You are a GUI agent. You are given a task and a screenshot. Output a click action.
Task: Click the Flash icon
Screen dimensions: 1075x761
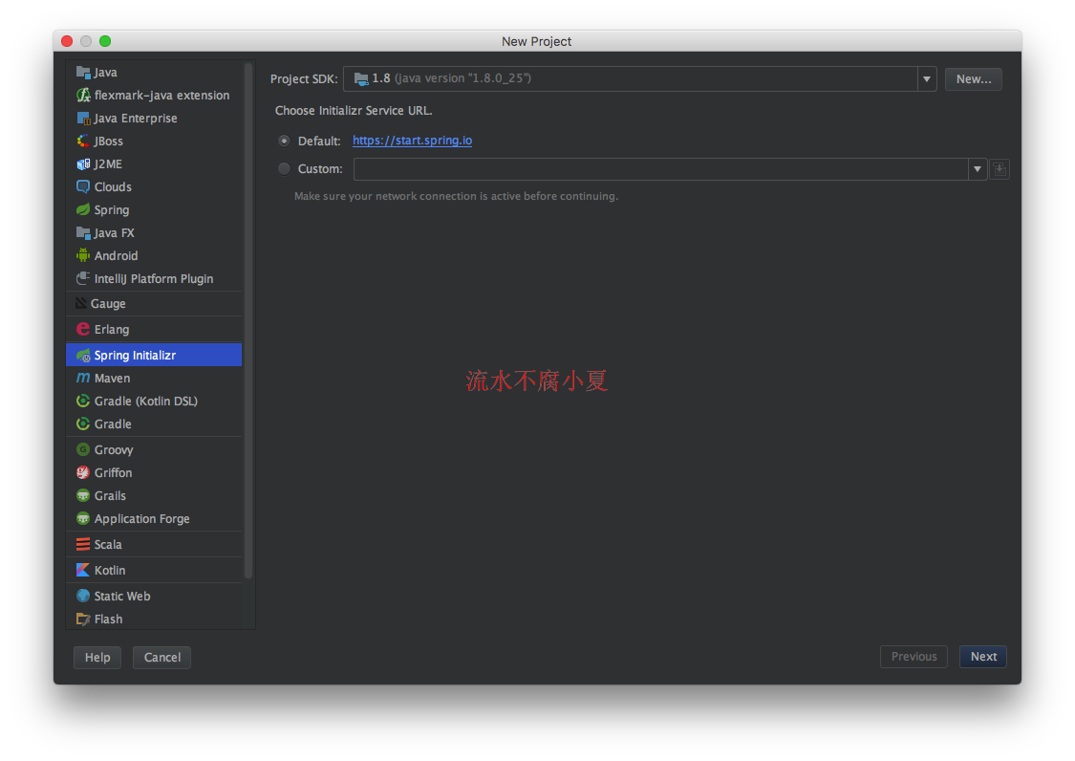83,619
